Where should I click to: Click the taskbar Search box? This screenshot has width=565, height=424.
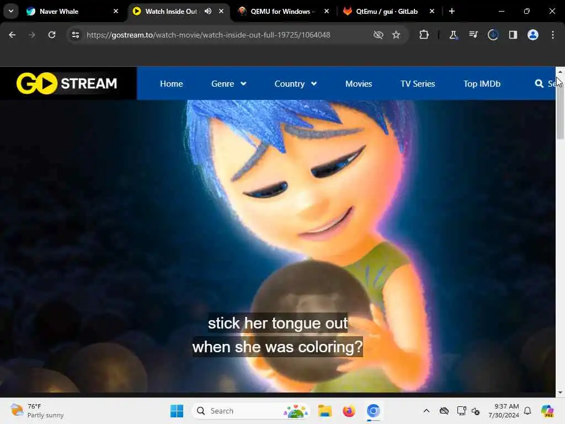[251, 411]
